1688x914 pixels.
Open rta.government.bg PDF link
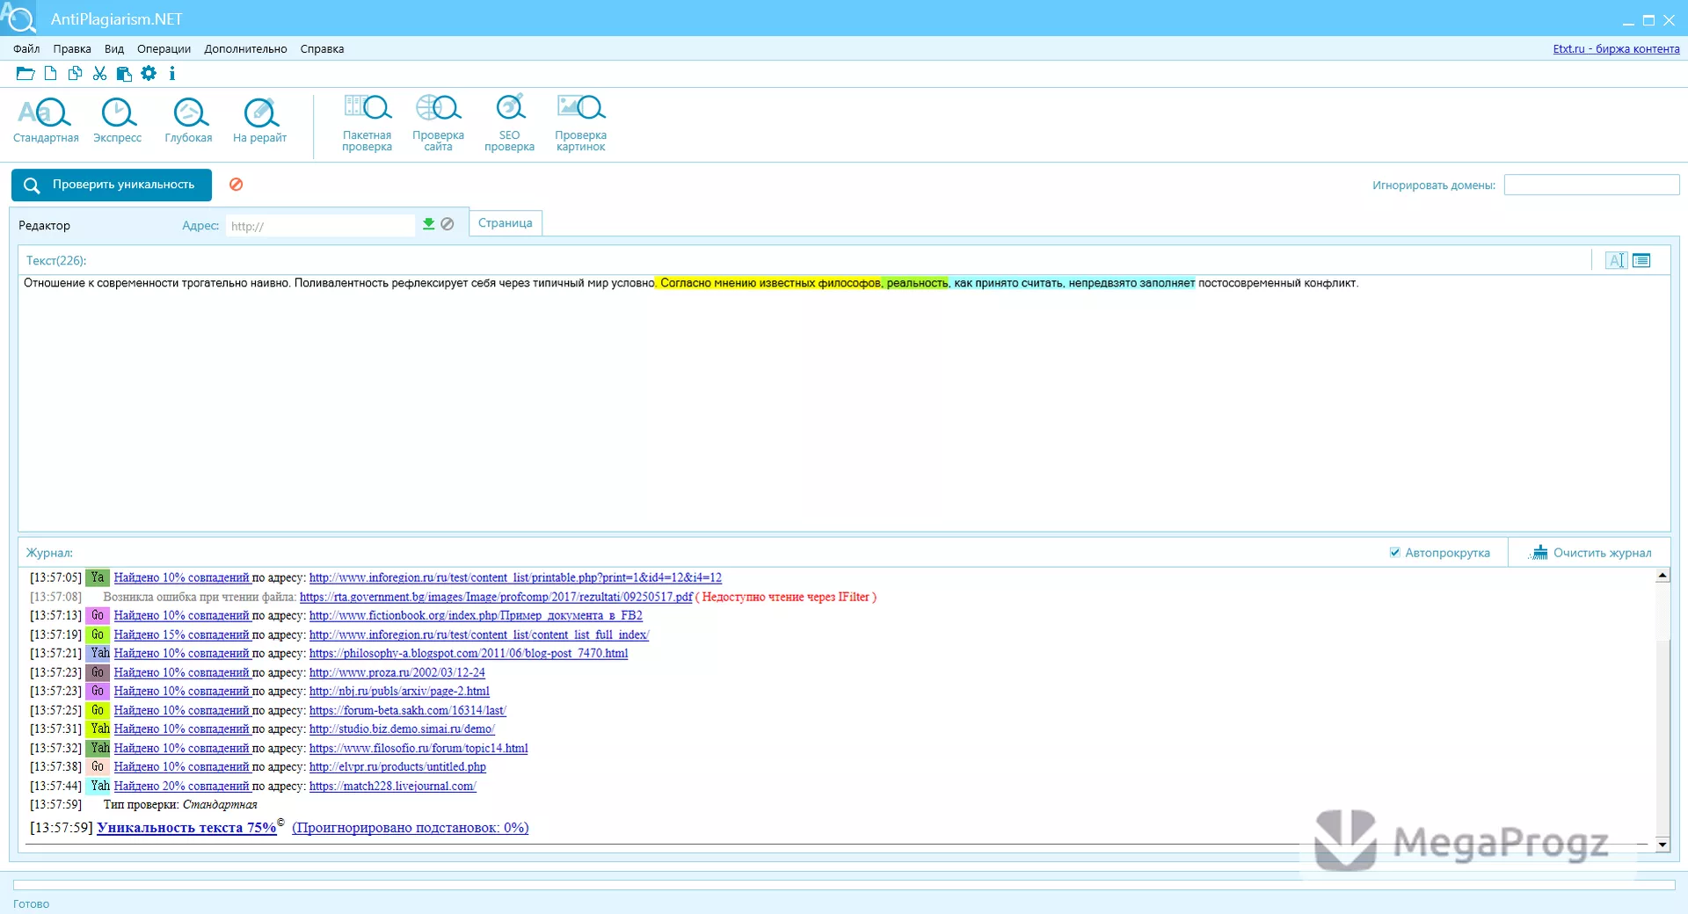496,597
